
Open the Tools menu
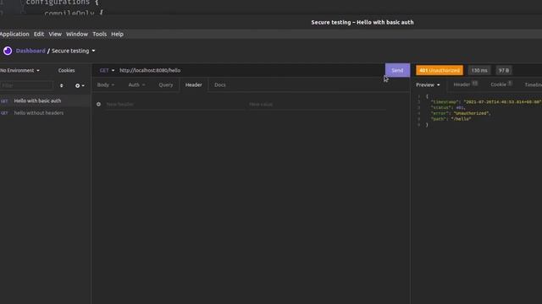(x=100, y=34)
